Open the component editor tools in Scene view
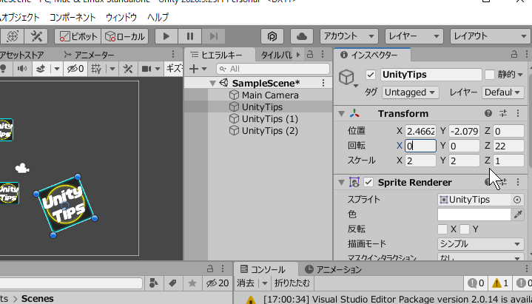532x304 pixels. 128,69
